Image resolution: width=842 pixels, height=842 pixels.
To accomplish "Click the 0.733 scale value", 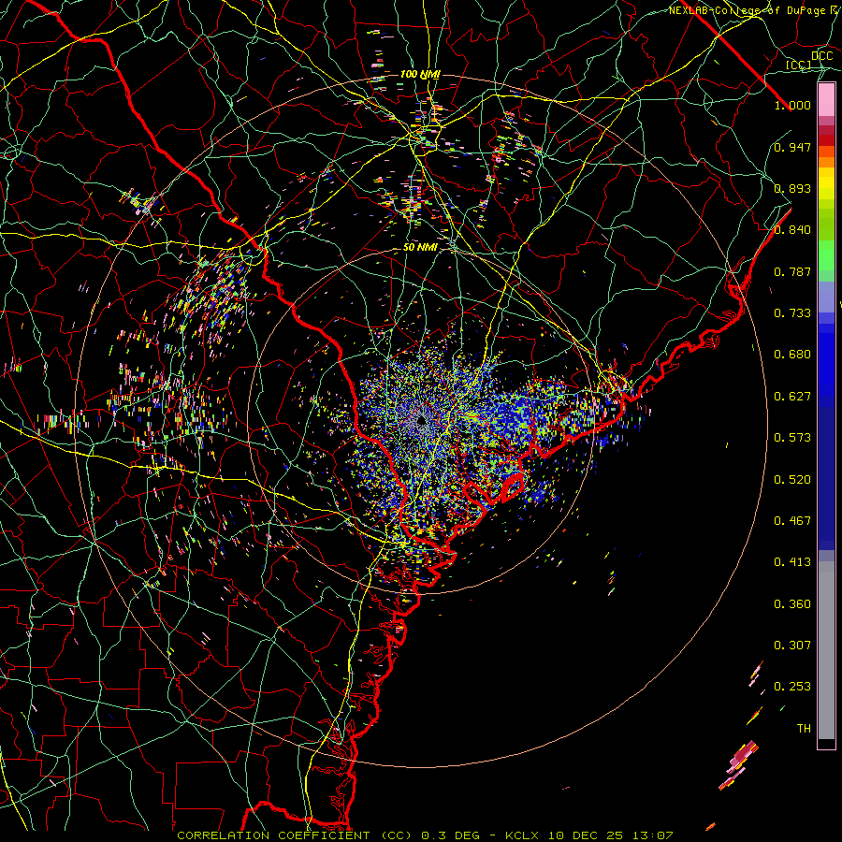I will coord(792,313).
